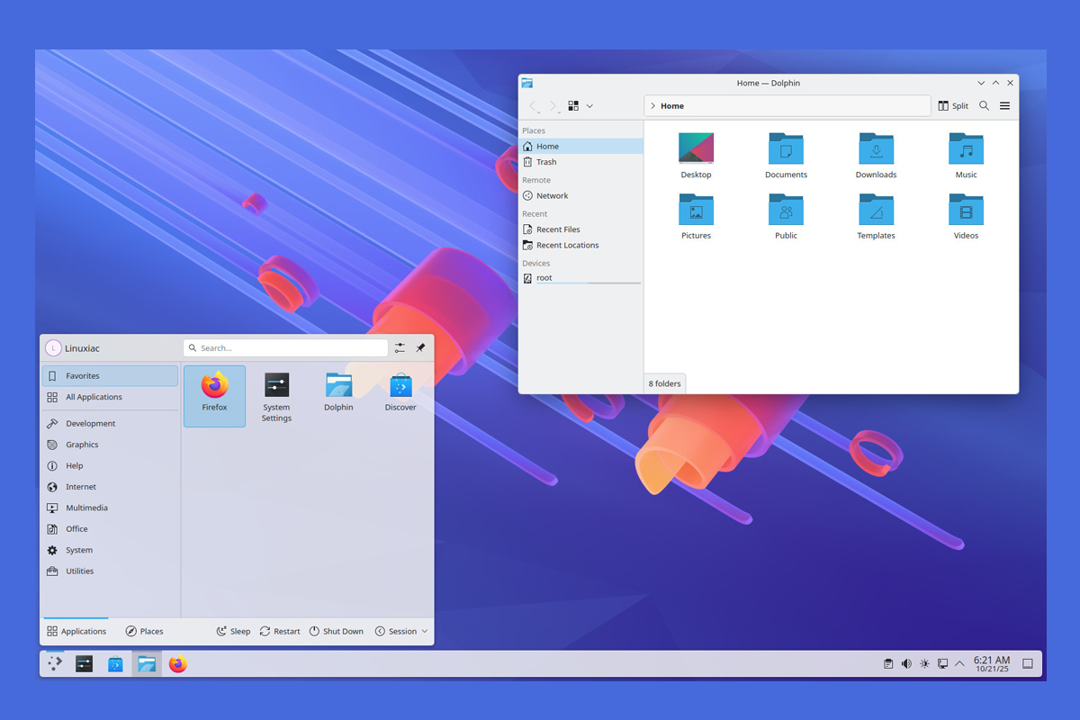Screen dimensions: 1080x720
Task: Open the Documents folder in Dolphin
Action: coord(786,156)
